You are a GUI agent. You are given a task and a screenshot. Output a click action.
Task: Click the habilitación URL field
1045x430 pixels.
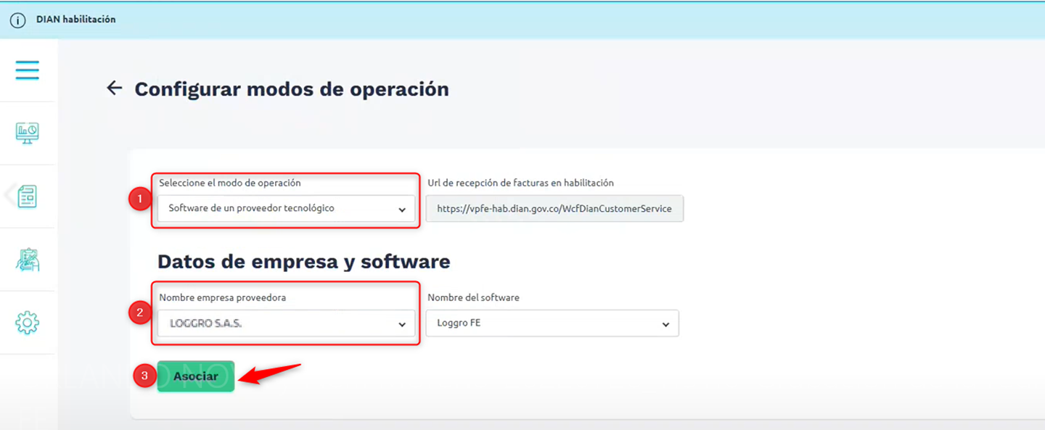(554, 209)
